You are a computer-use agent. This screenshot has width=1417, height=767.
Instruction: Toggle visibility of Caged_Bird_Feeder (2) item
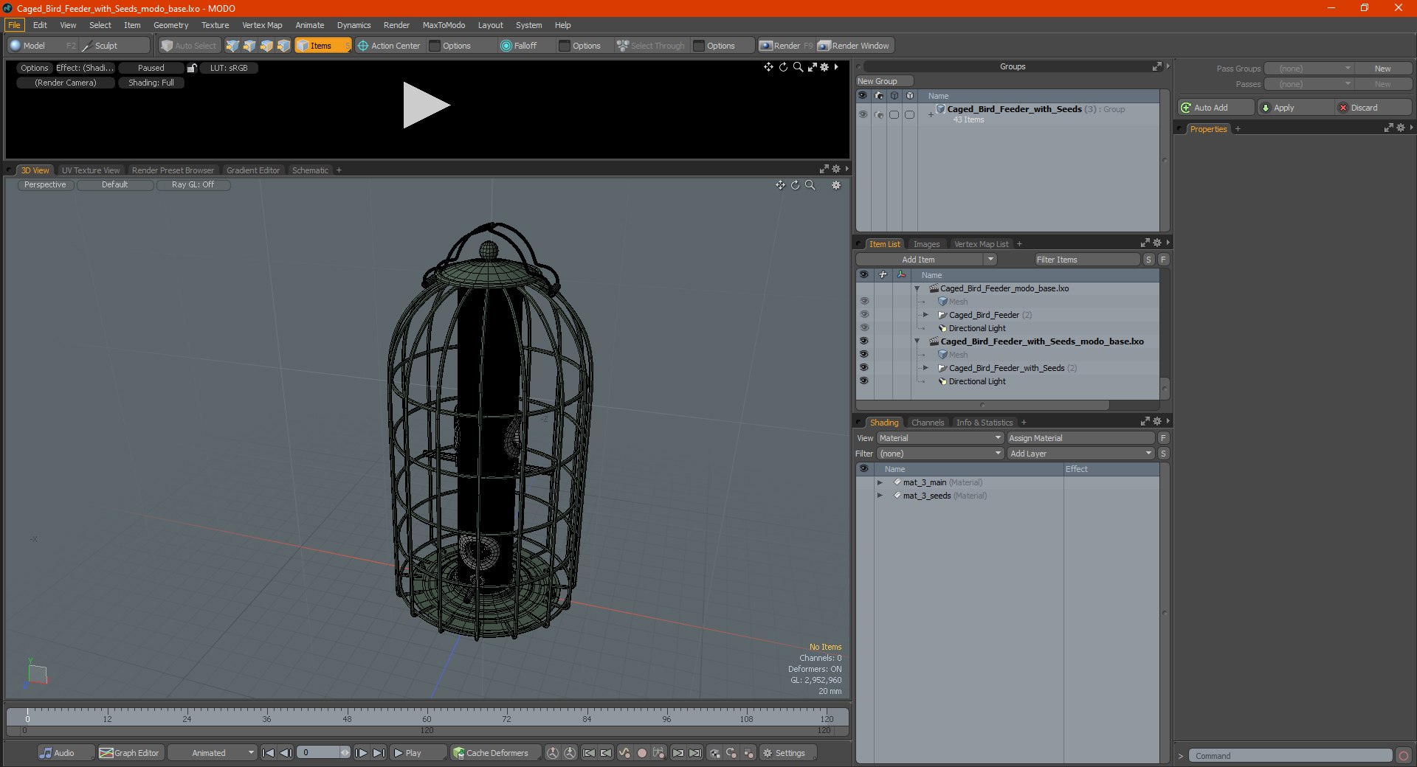863,315
